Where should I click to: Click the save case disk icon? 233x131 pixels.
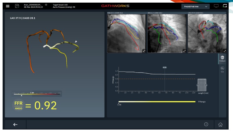pyautogui.click(x=17, y=6)
